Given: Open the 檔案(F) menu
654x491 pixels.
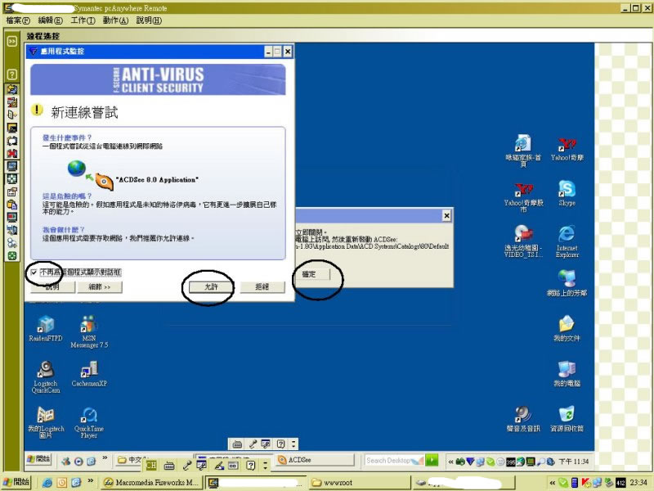Looking at the screenshot, I should click(x=18, y=20).
